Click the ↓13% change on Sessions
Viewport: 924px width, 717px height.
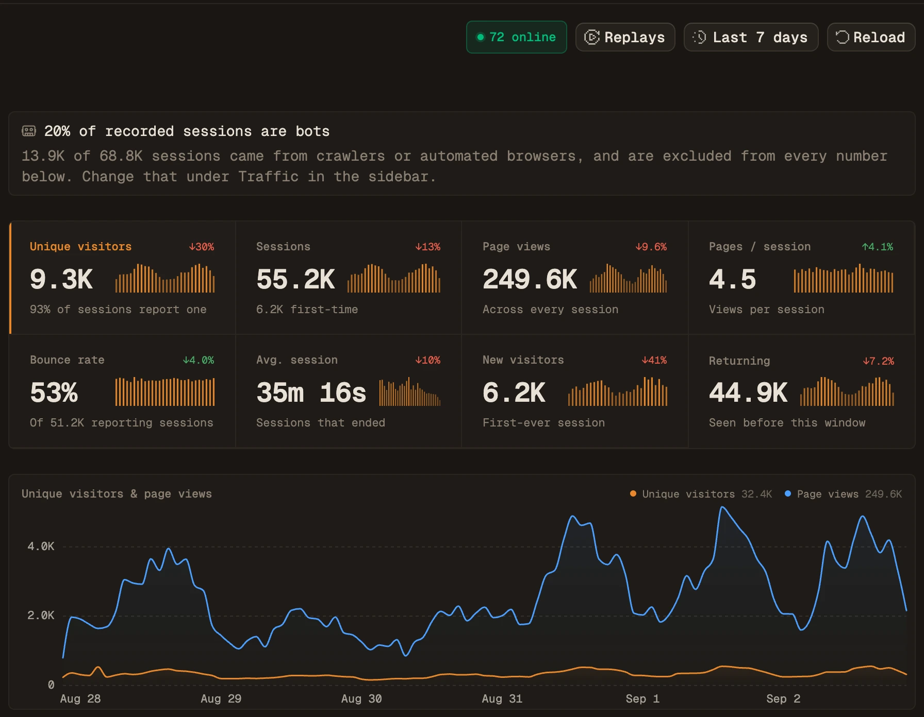point(427,247)
